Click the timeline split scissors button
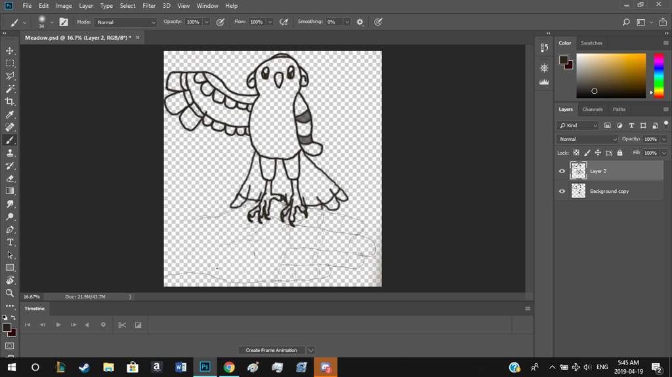Screen dimensions: 672x377 point(122,325)
